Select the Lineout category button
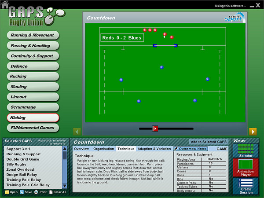Viewport: 264px width, 198px height. [x=33, y=96]
